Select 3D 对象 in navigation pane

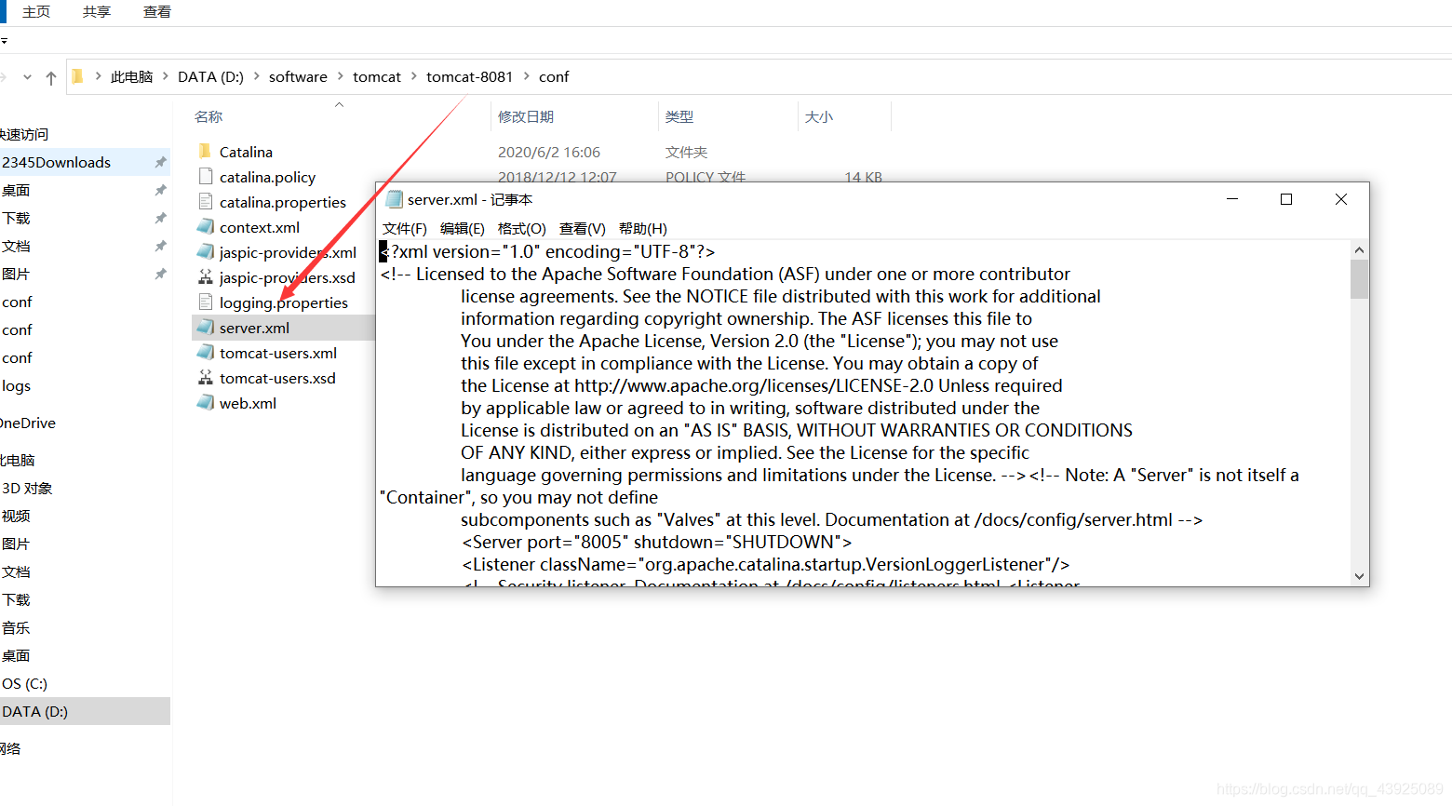27,488
